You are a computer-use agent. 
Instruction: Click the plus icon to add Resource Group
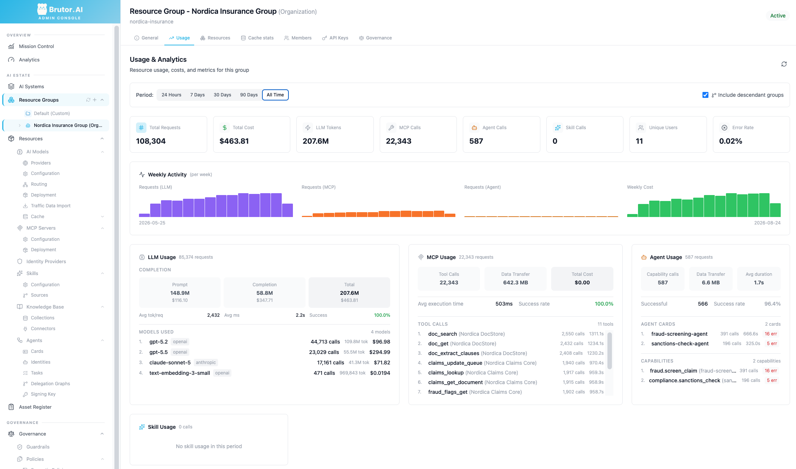[95, 100]
